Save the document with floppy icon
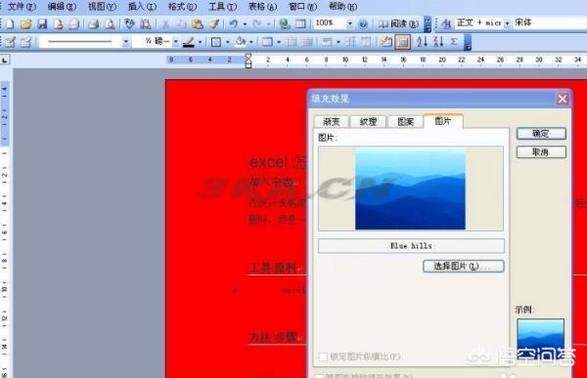This screenshot has height=378, width=587. (42, 24)
